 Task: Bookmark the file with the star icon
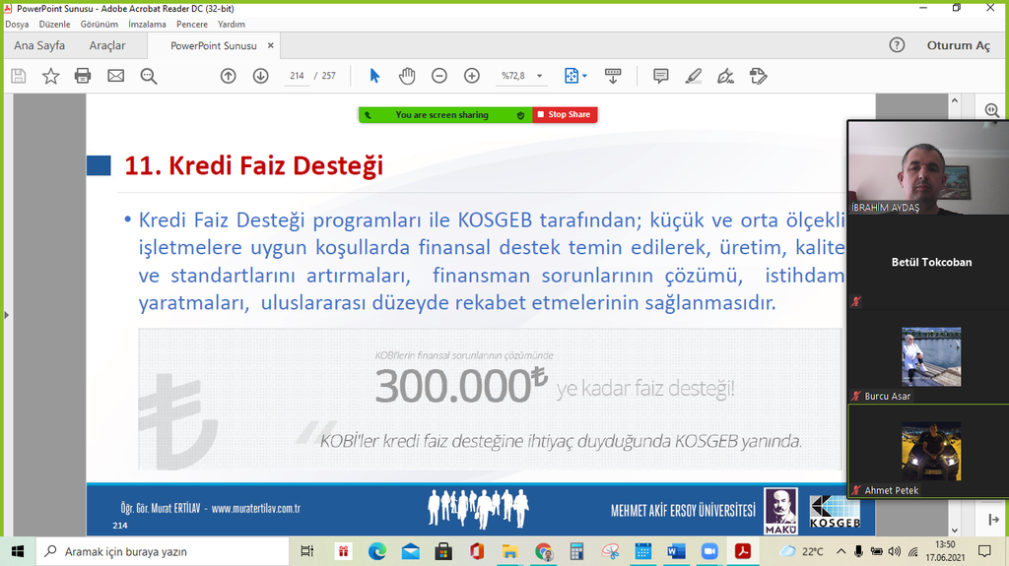point(50,76)
